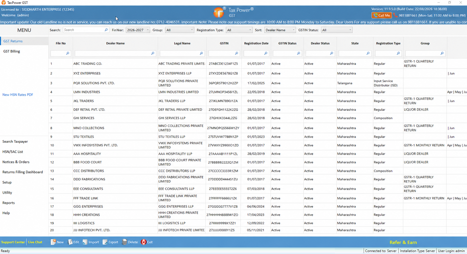Click the Dealer Name filter magnifier icon
The height and width of the screenshot is (254, 467).
pos(153,53)
